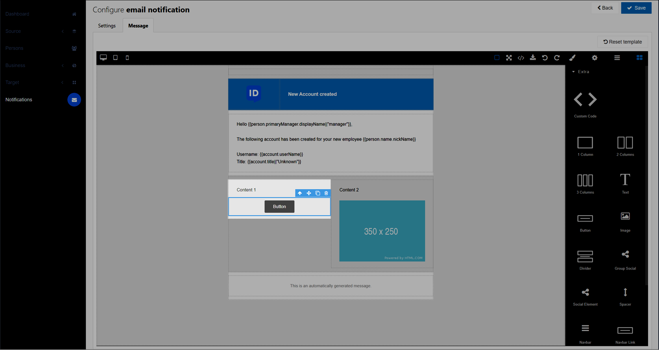659x350 pixels.
Task: Pick the 2 Columns block
Action: pos(625,146)
